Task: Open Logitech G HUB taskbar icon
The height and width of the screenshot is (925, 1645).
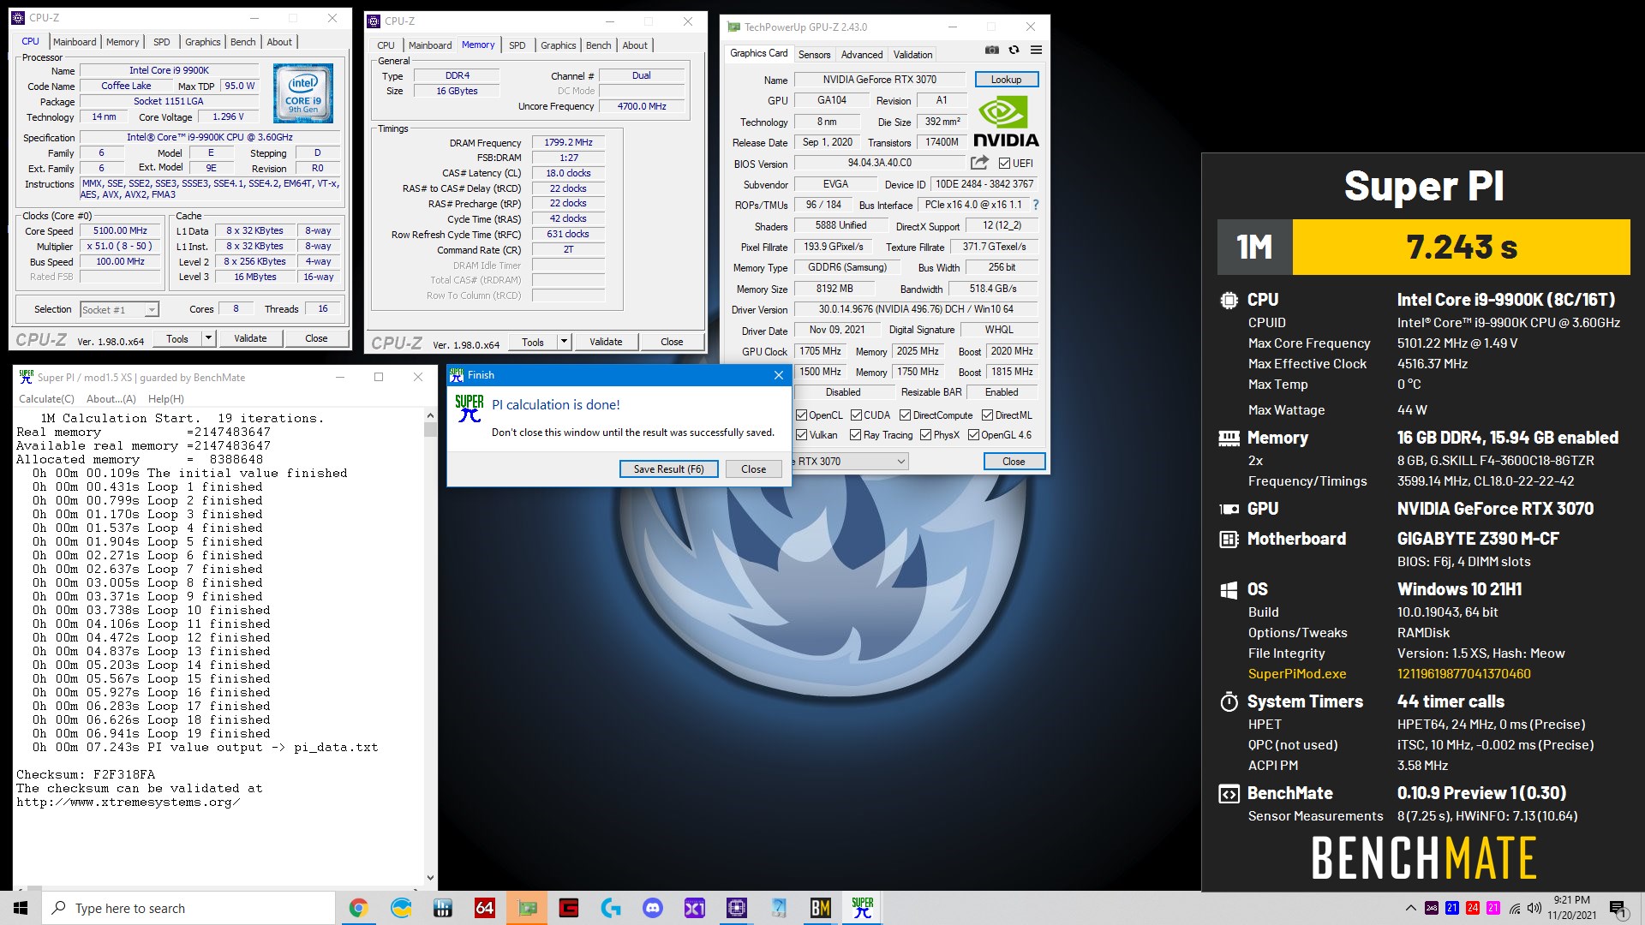Action: pos(611,908)
